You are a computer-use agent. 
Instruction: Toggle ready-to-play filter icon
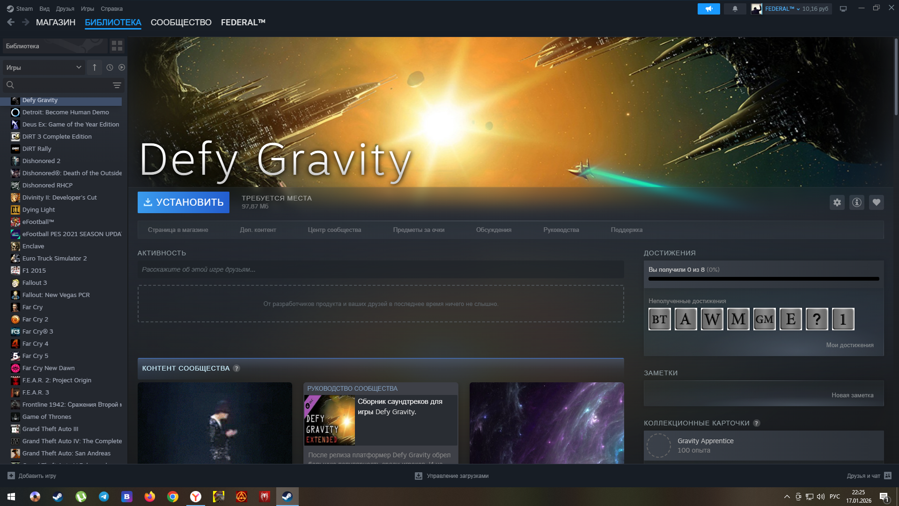click(x=122, y=67)
